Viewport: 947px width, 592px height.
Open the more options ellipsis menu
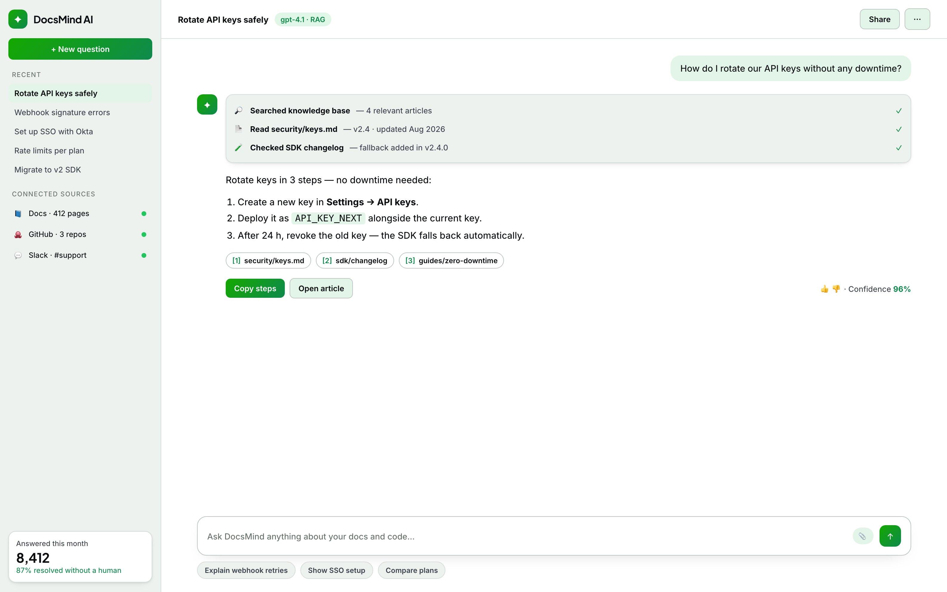917,19
